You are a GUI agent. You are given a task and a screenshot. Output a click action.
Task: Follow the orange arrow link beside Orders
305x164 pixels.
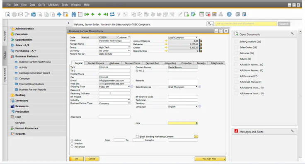pos(166,47)
